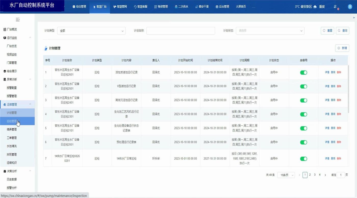
Task: Disable the plan in row 1 toggle
Action: 303,73
